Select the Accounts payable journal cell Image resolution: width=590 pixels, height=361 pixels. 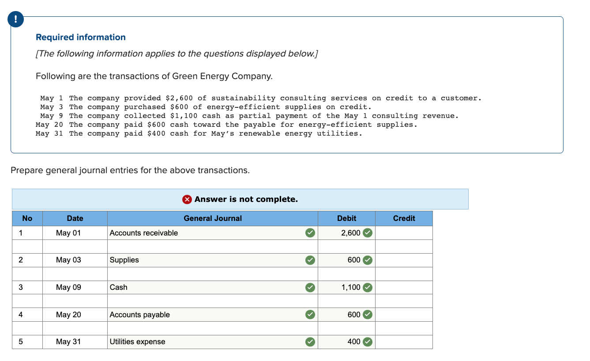coord(212,315)
